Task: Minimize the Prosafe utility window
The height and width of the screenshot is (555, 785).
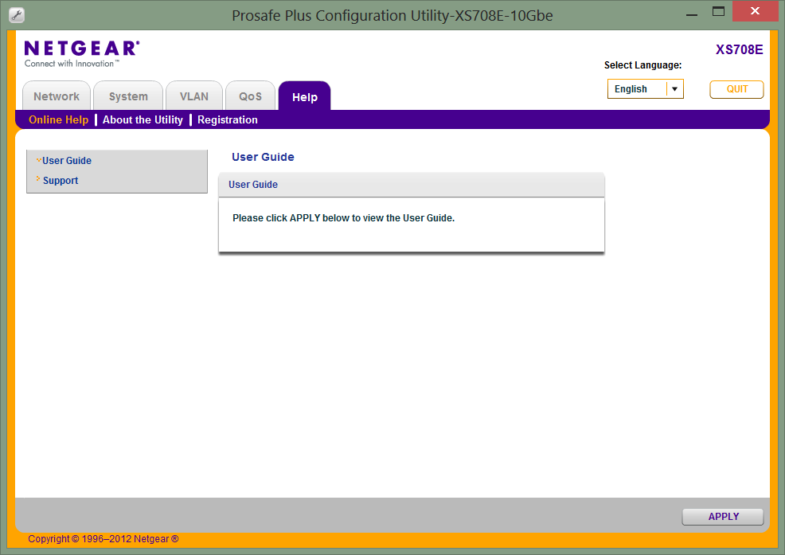Action: (692, 14)
